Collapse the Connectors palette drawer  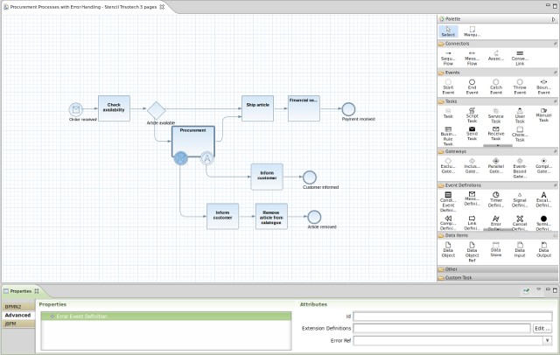495,43
